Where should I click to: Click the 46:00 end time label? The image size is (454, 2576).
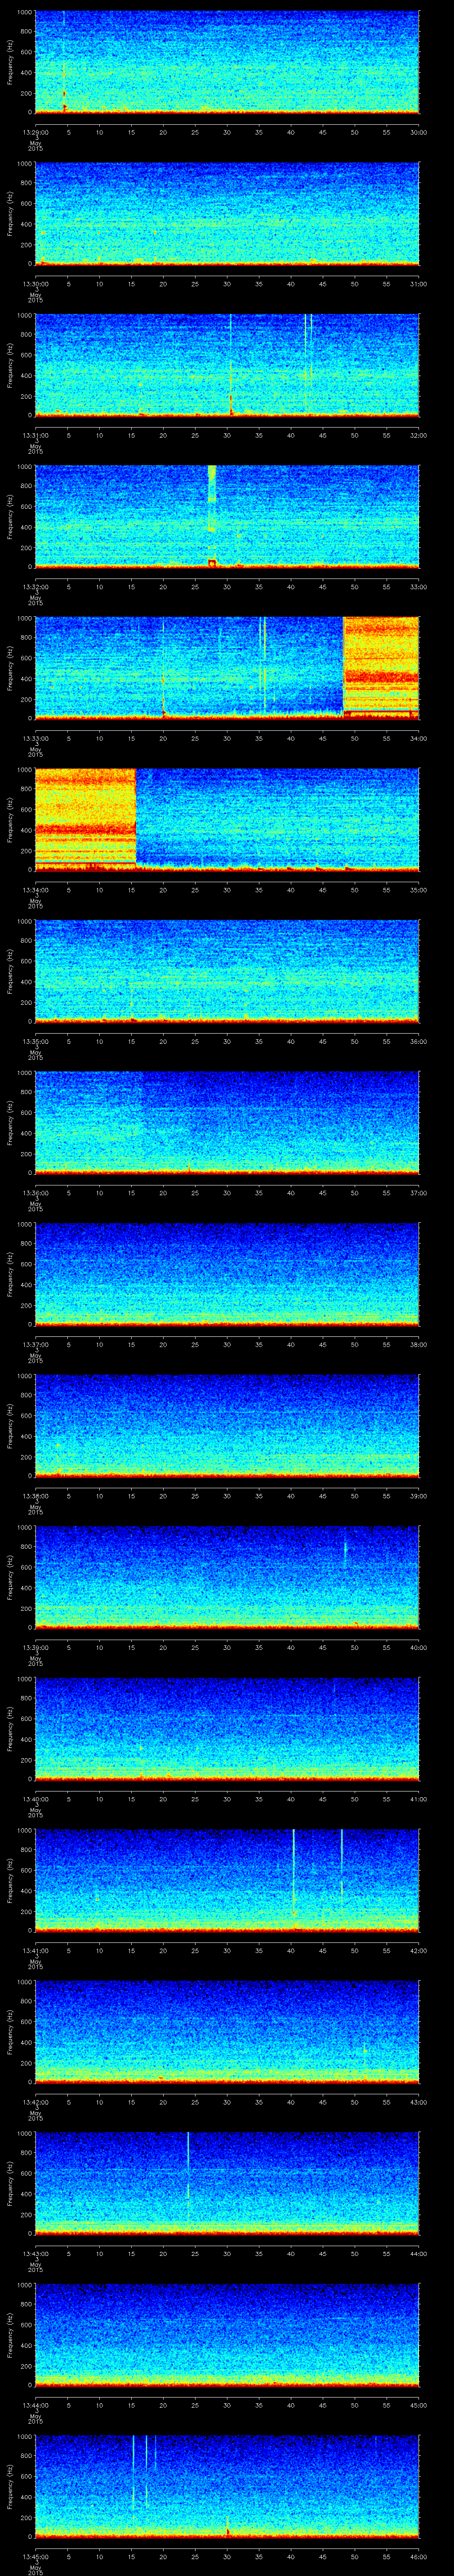point(418,2556)
